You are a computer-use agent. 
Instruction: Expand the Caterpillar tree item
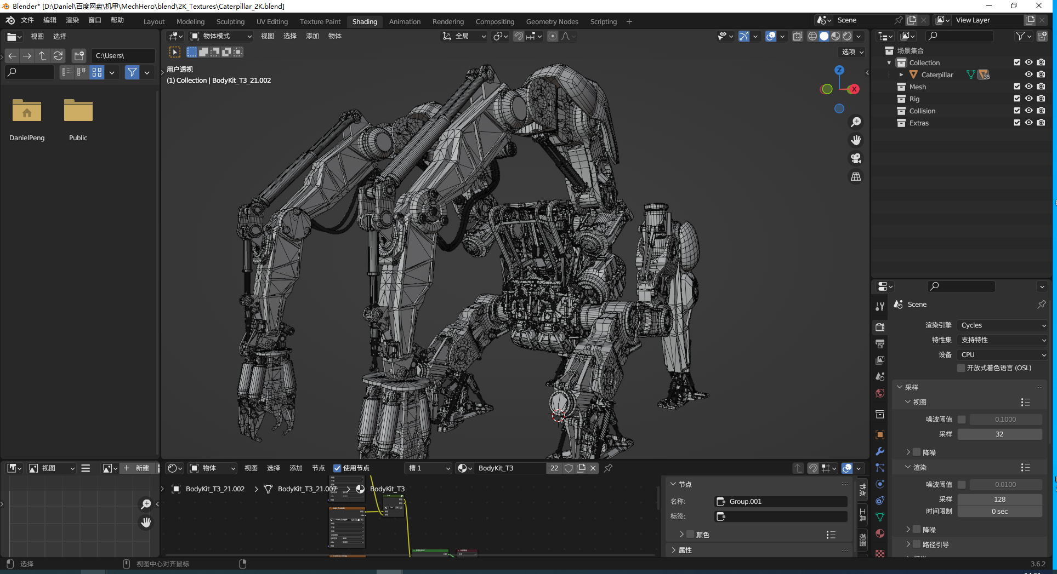901,75
